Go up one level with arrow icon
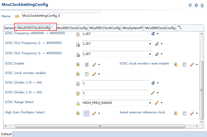The image size is (207, 137). point(196,5)
